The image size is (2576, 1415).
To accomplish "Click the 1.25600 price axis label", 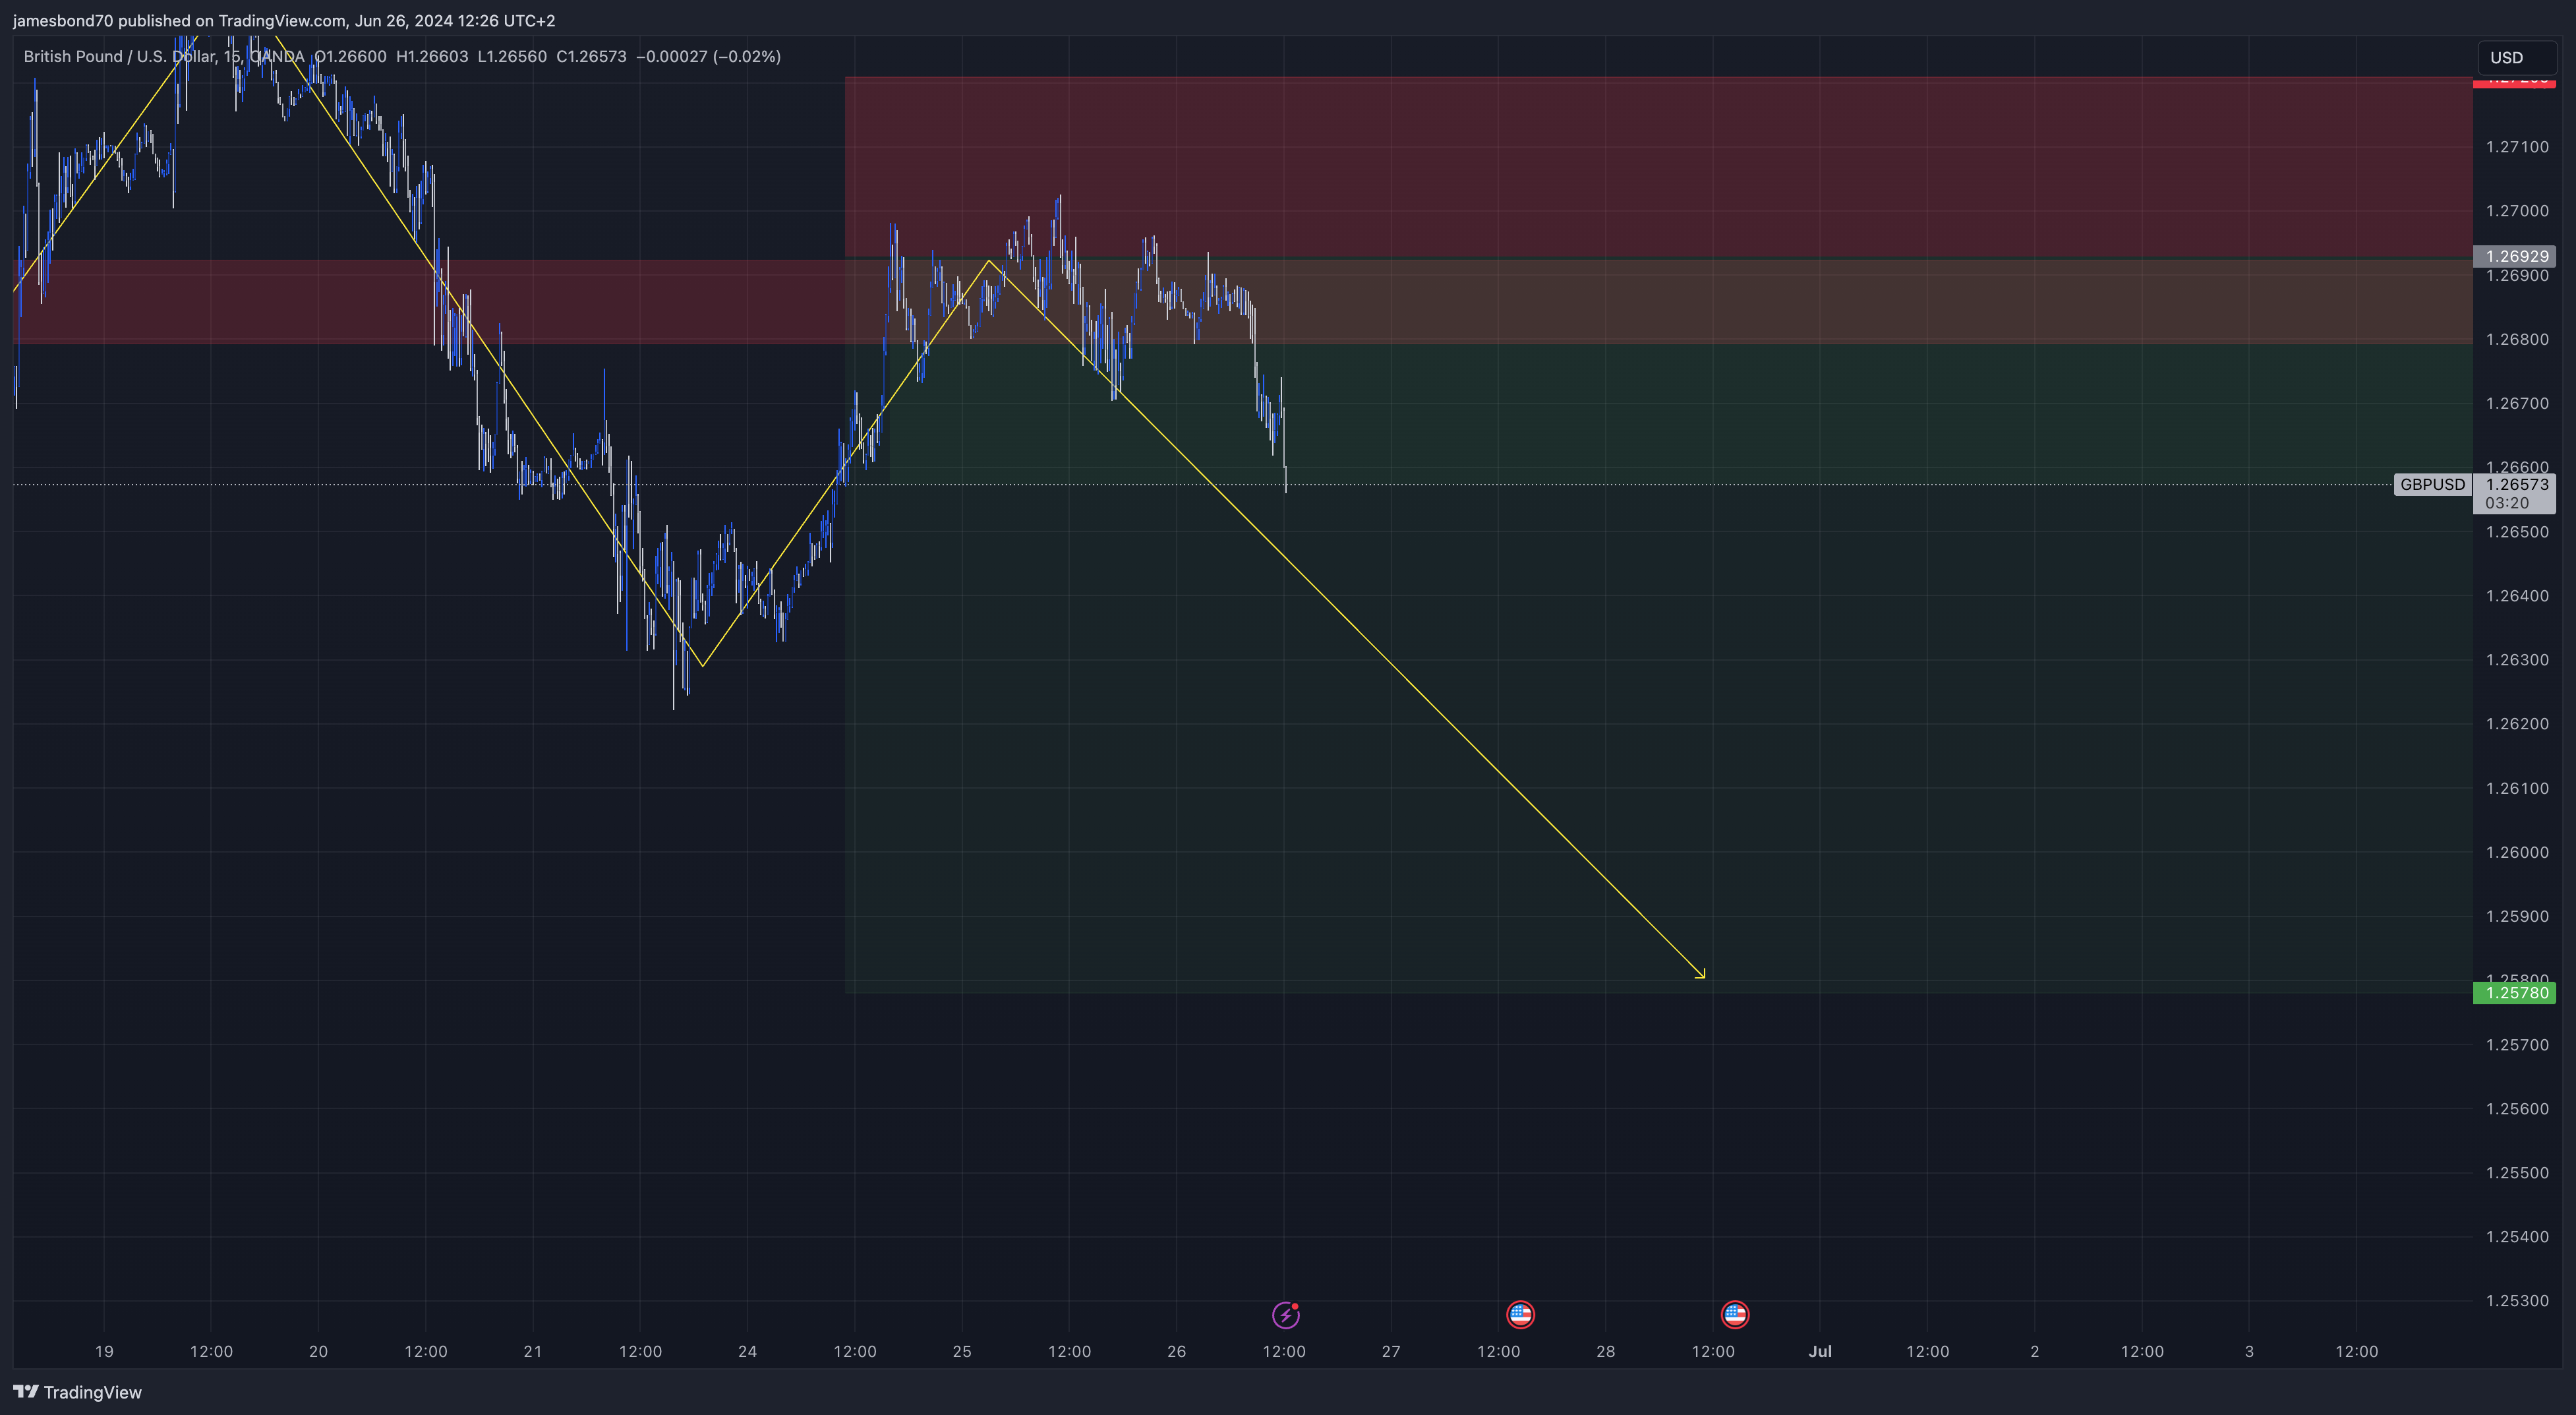I will click(x=2517, y=1109).
